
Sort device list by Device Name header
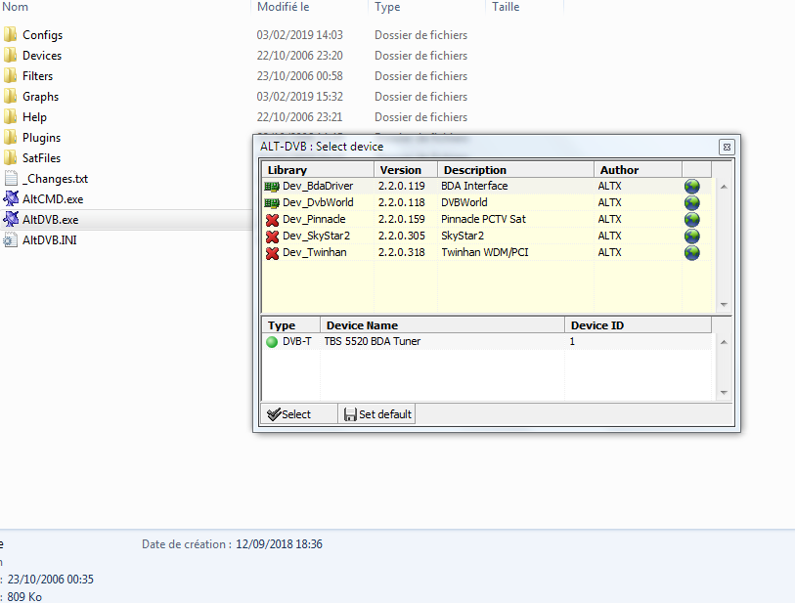coord(442,325)
